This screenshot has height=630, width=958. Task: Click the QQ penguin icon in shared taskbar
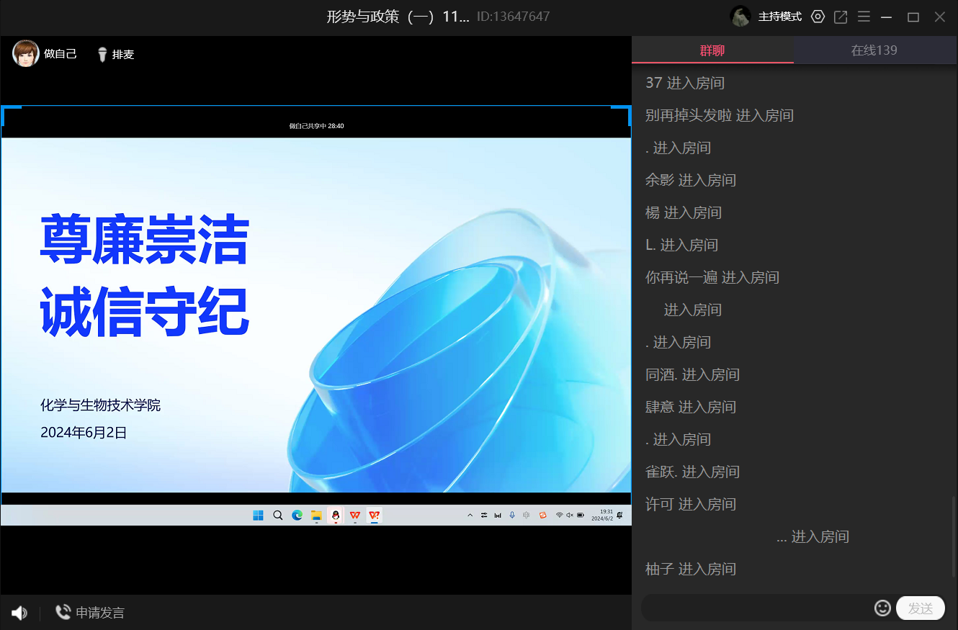click(336, 516)
